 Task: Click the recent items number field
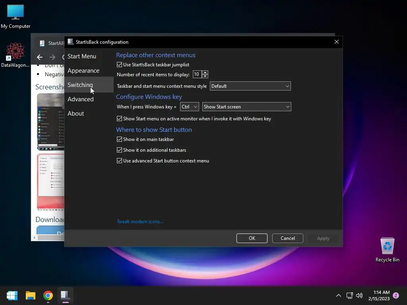click(x=197, y=74)
